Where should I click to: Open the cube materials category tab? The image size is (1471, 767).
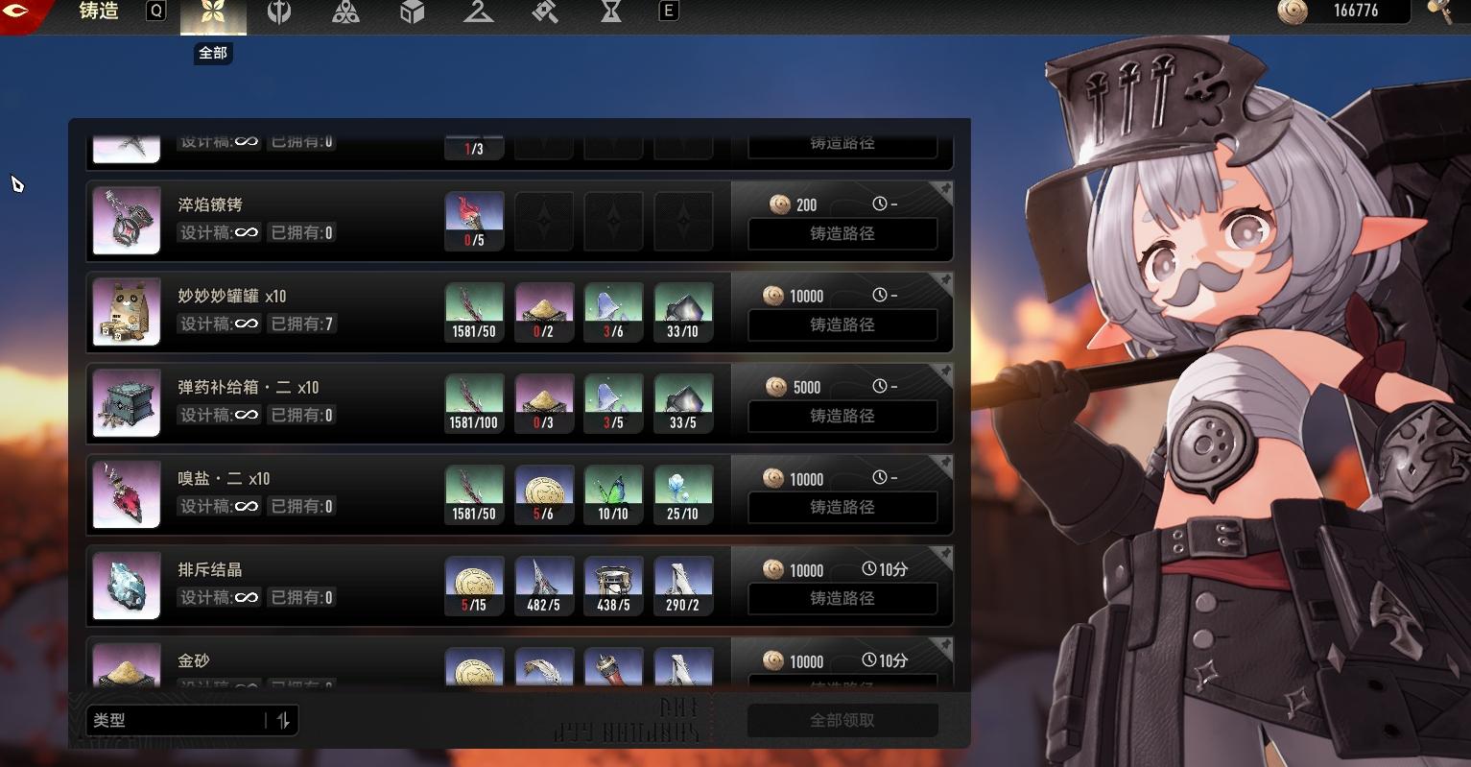412,12
